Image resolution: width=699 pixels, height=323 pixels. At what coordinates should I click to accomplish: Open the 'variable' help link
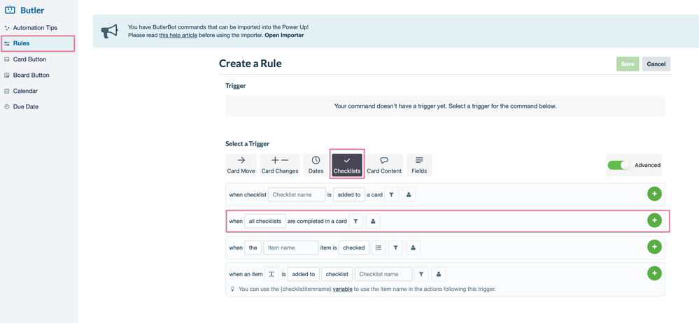click(x=342, y=289)
